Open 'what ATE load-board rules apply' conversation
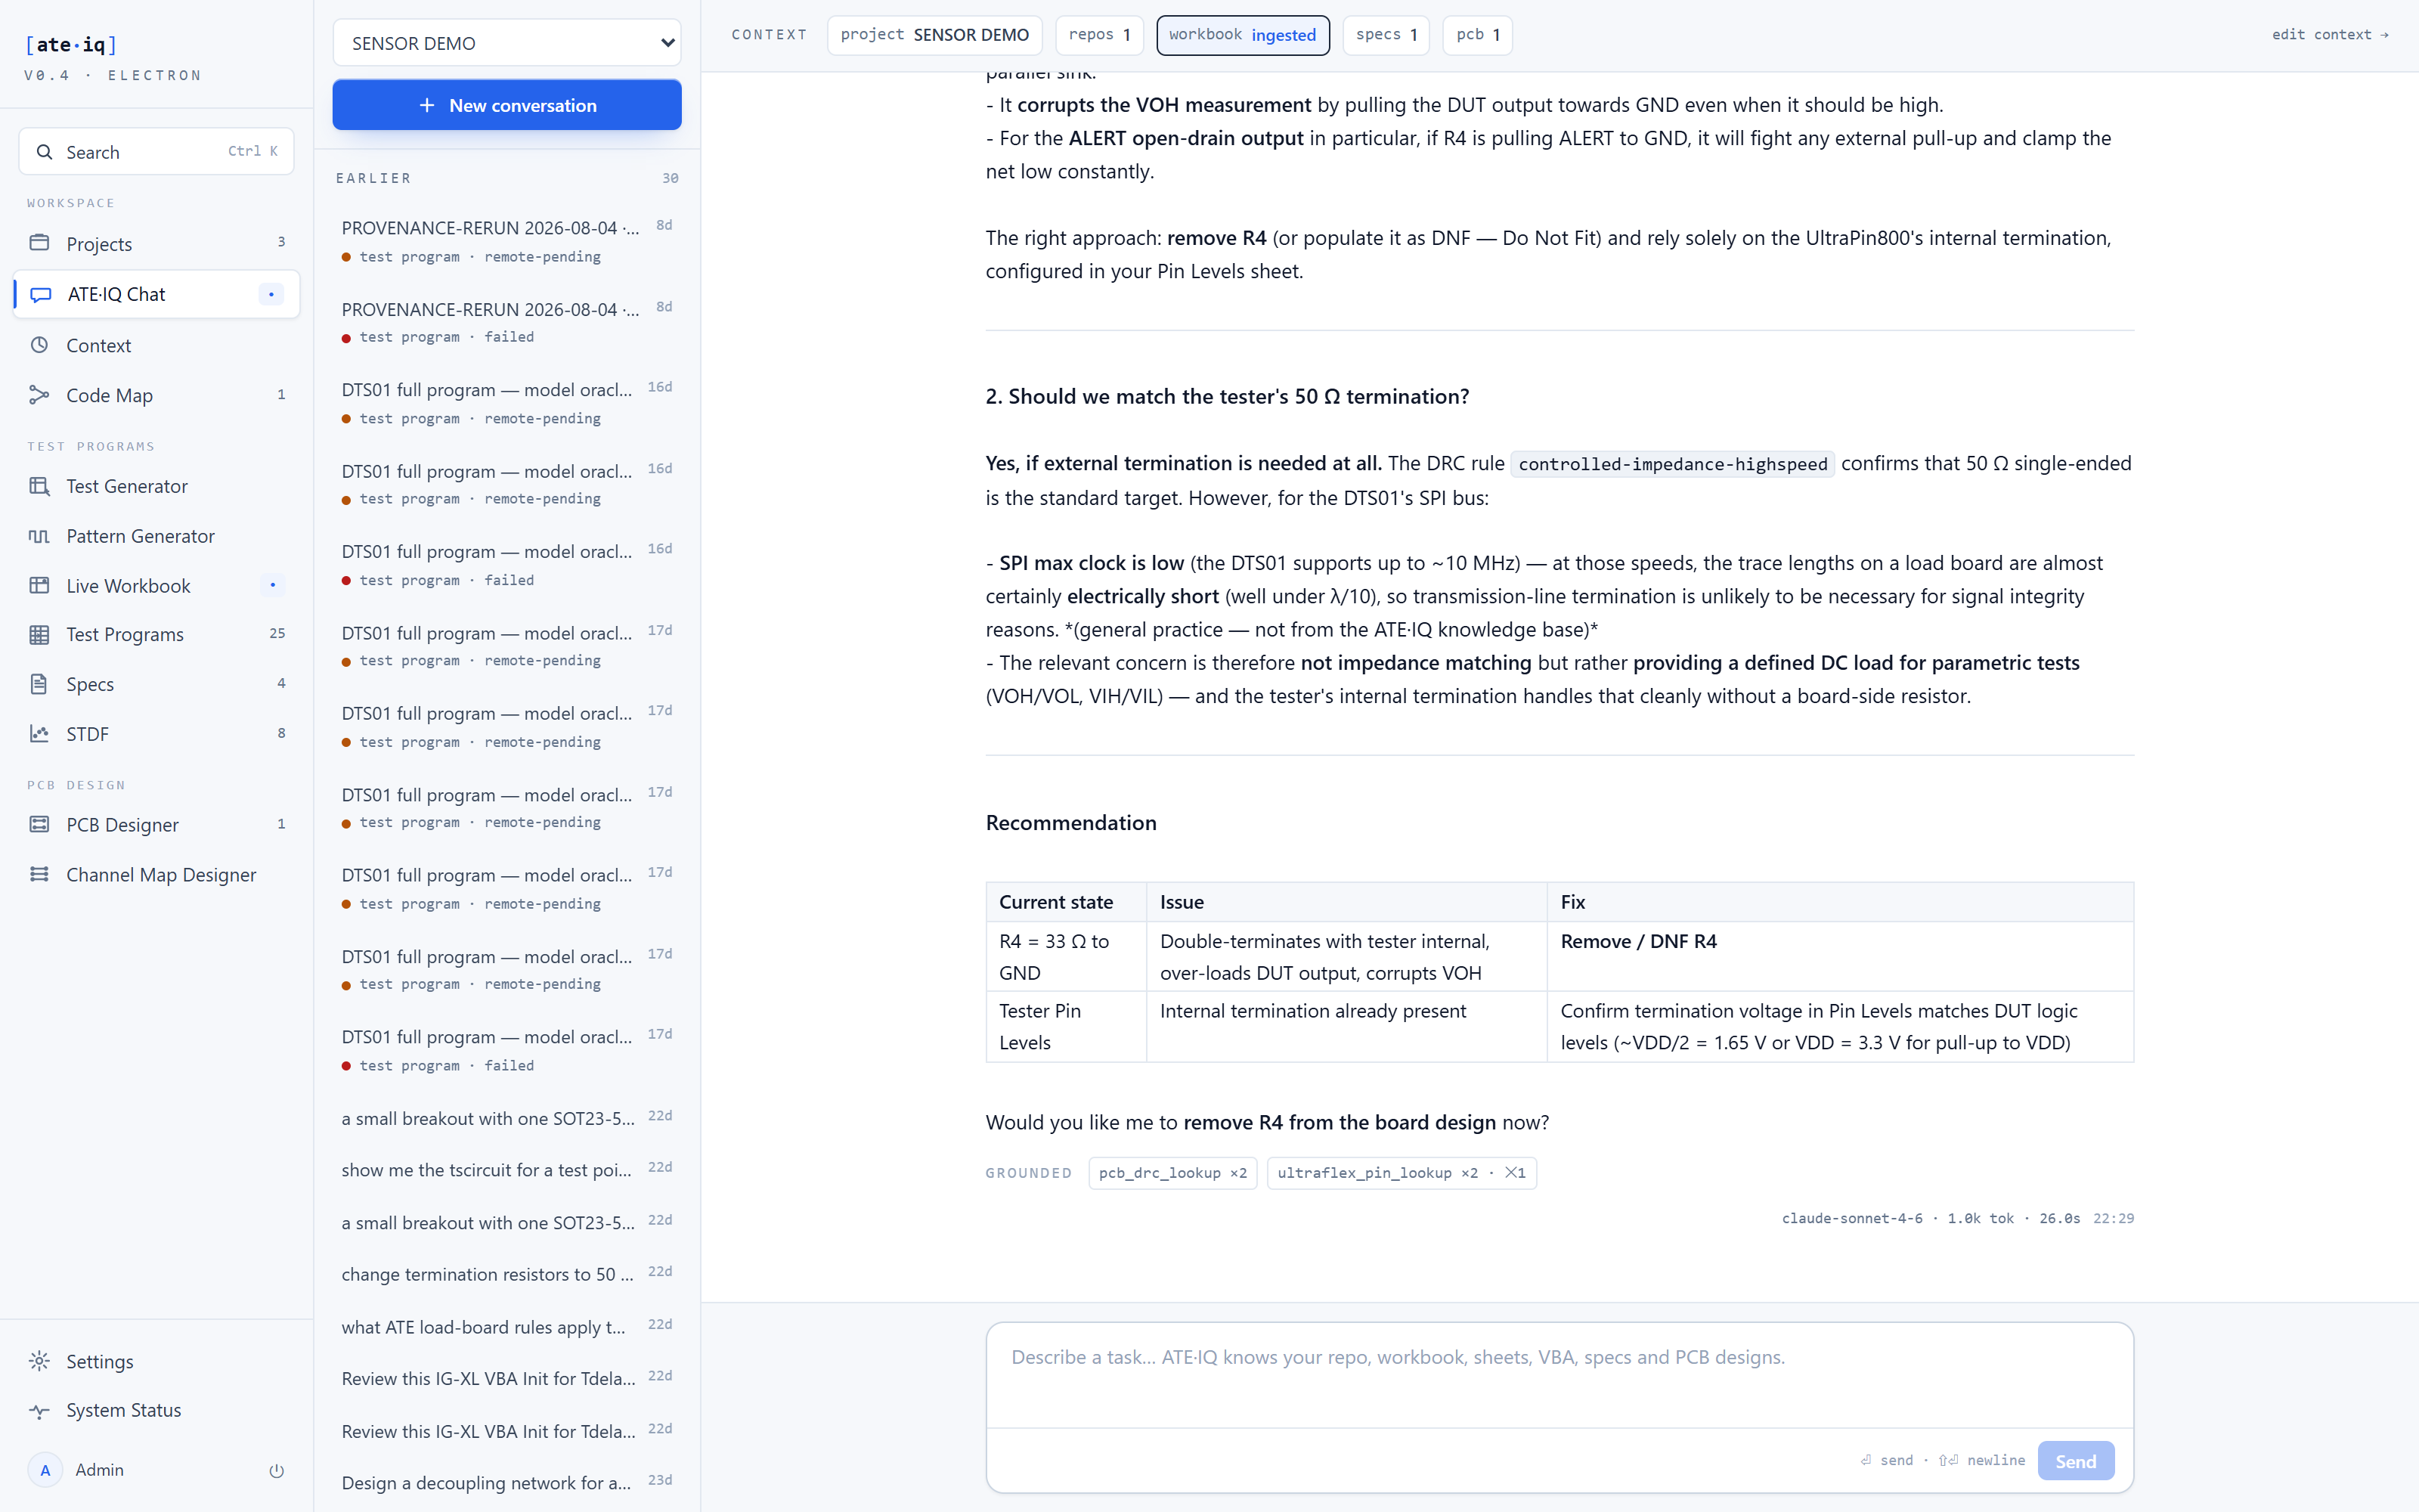 tap(506, 1327)
